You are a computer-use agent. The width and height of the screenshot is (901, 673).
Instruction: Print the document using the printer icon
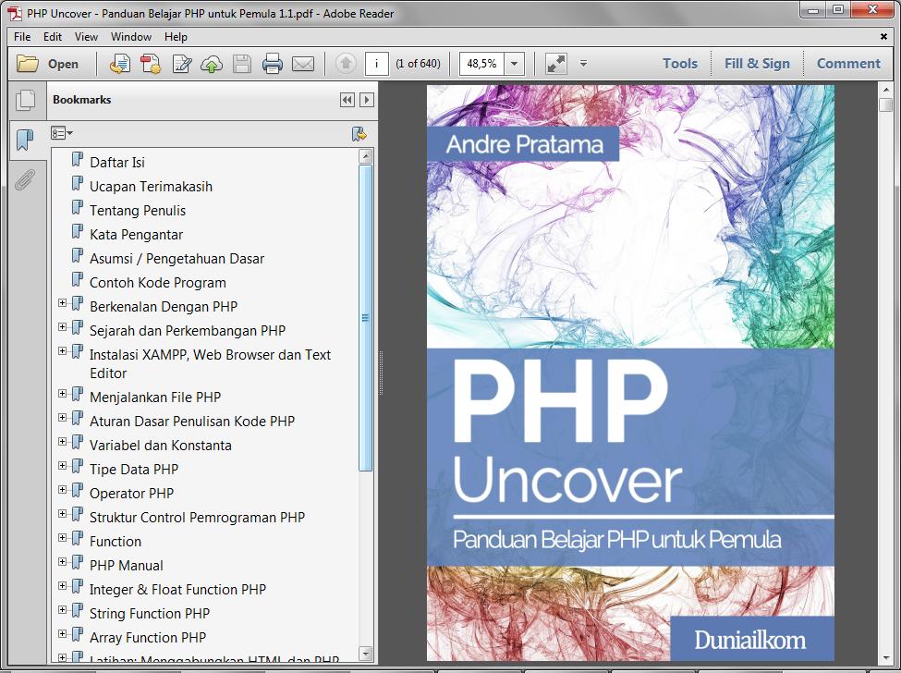(272, 64)
